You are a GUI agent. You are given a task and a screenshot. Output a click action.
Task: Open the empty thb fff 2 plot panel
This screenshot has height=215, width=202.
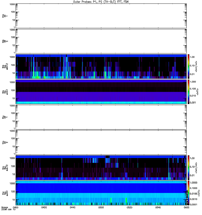101,41
